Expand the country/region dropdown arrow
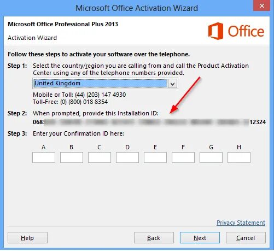This screenshot has height=251, width=274. (172, 84)
